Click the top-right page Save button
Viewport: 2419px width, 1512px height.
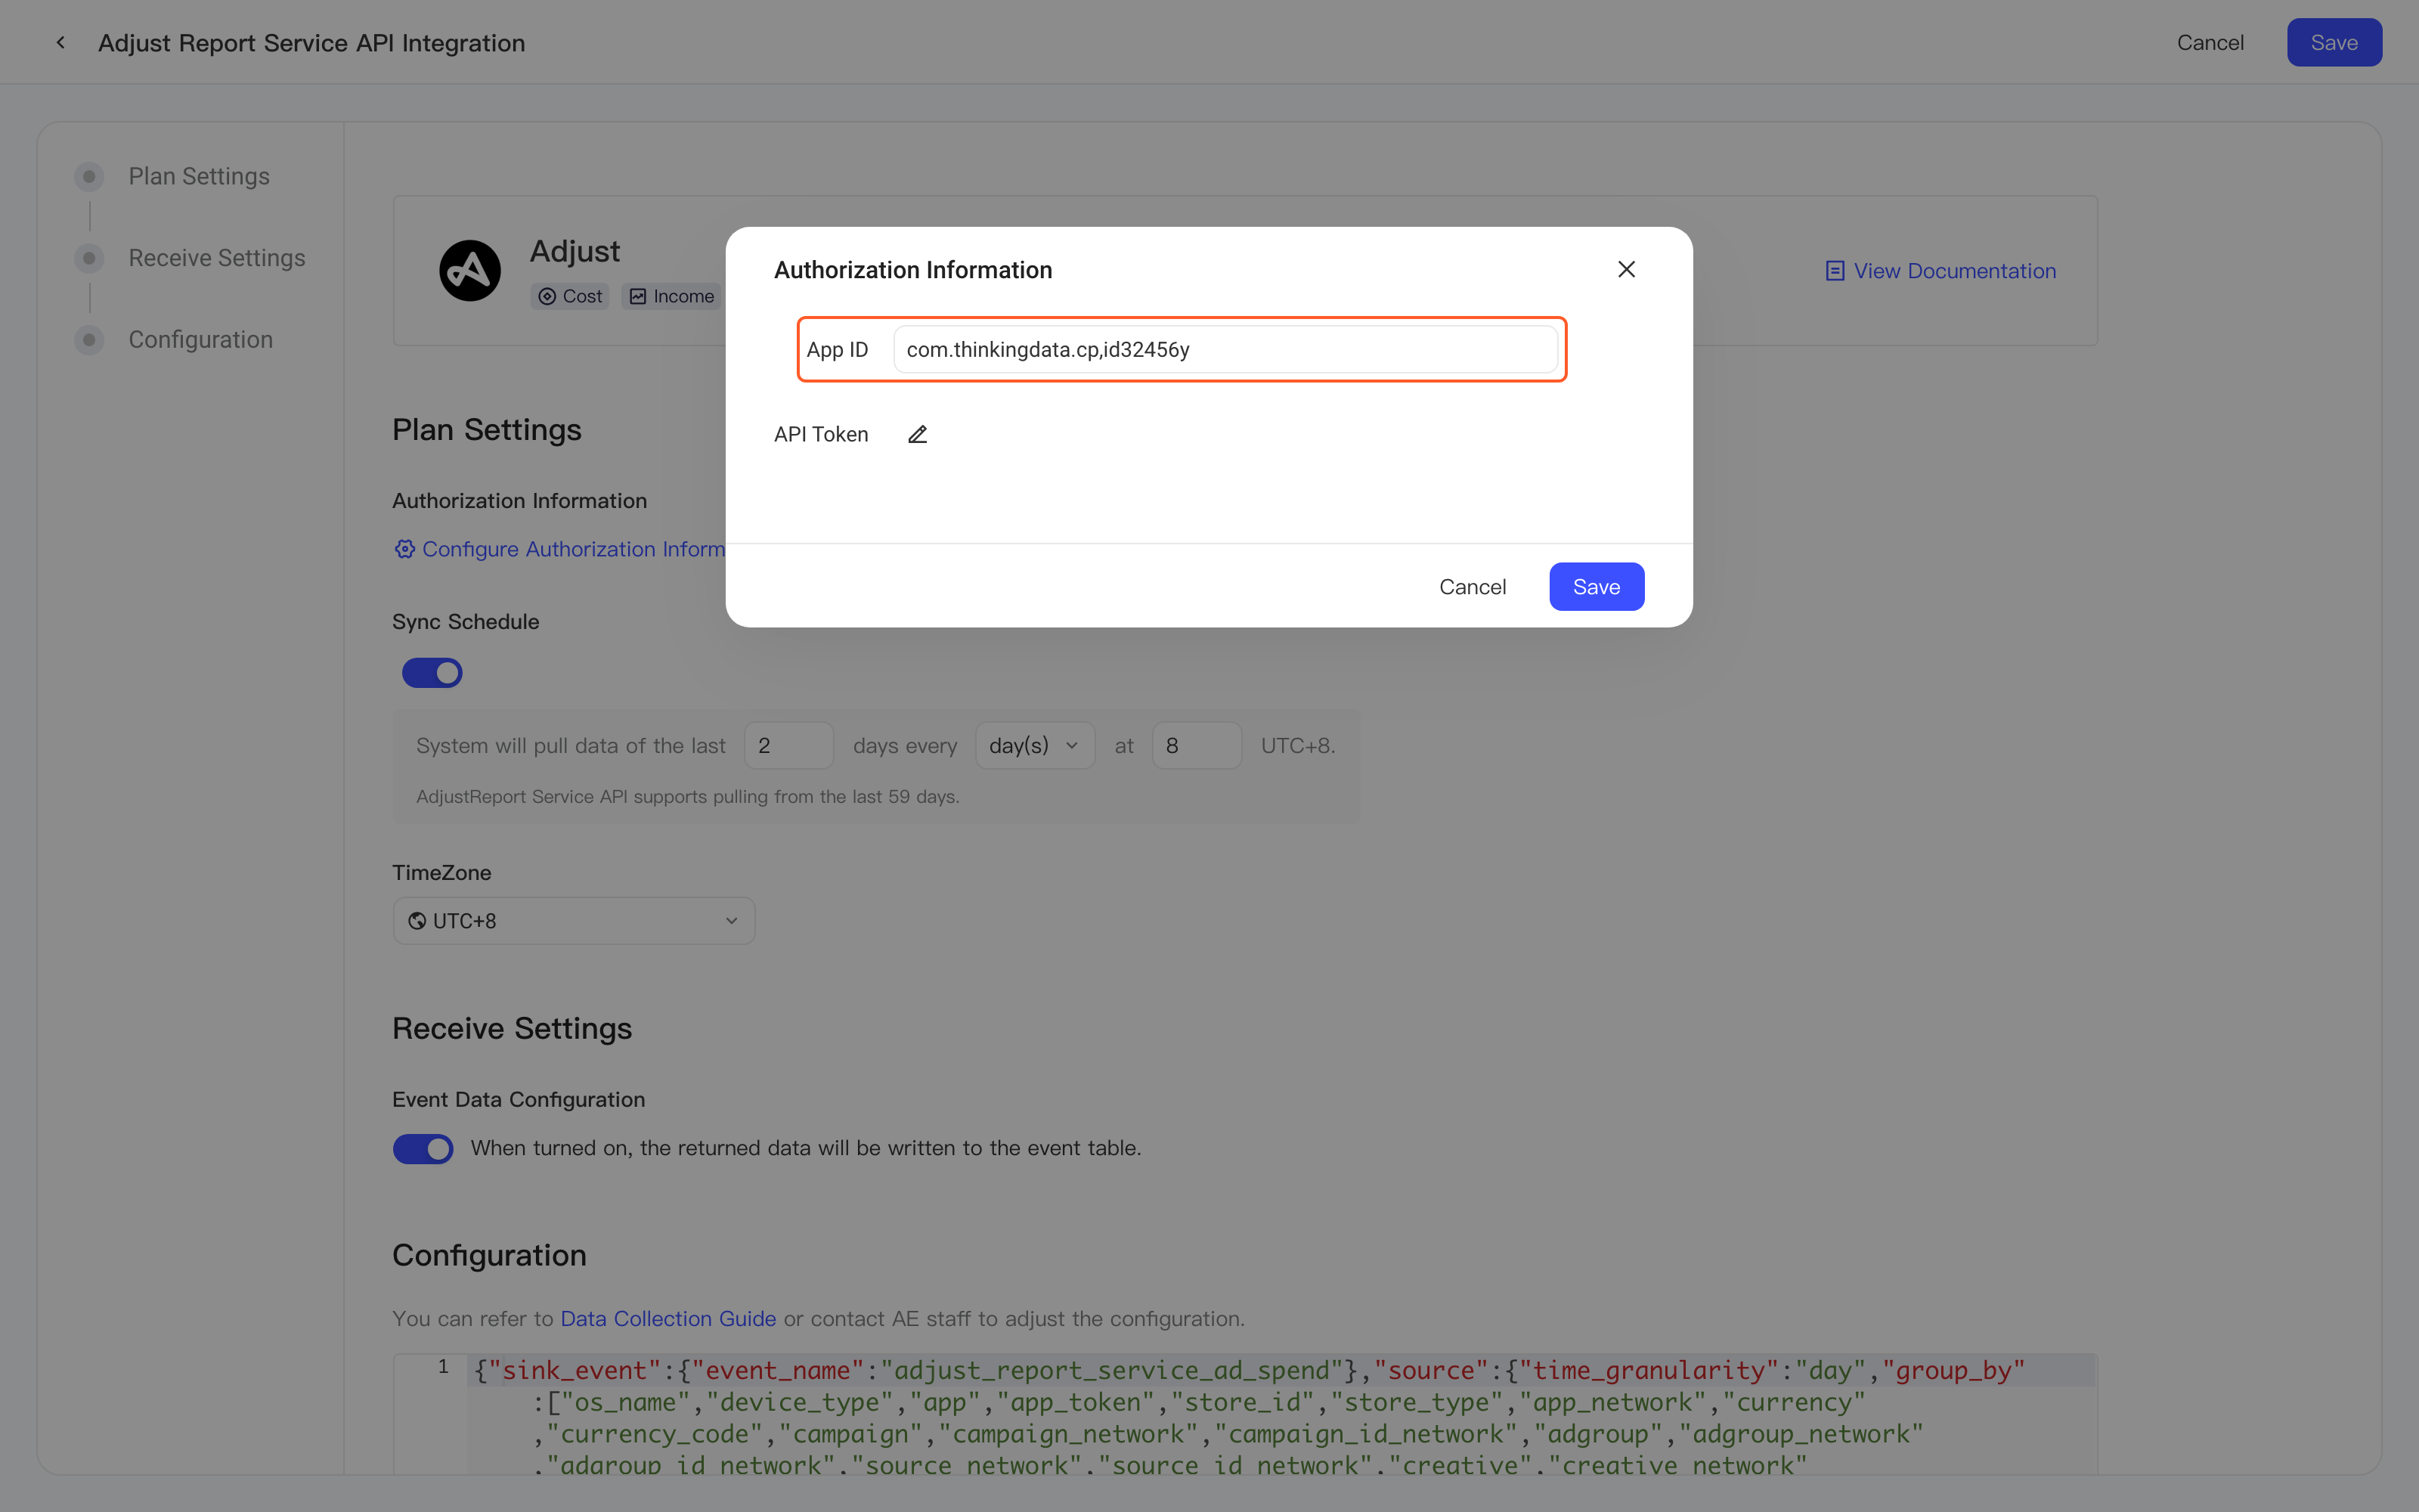(x=2334, y=42)
